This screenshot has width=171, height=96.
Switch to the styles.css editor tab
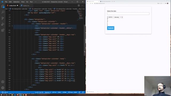(26, 5)
